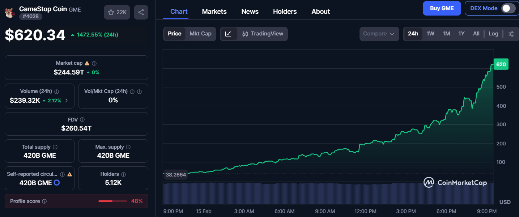The height and width of the screenshot is (217, 519).
Task: Click the 5.12K holders value
Action: coord(113,183)
